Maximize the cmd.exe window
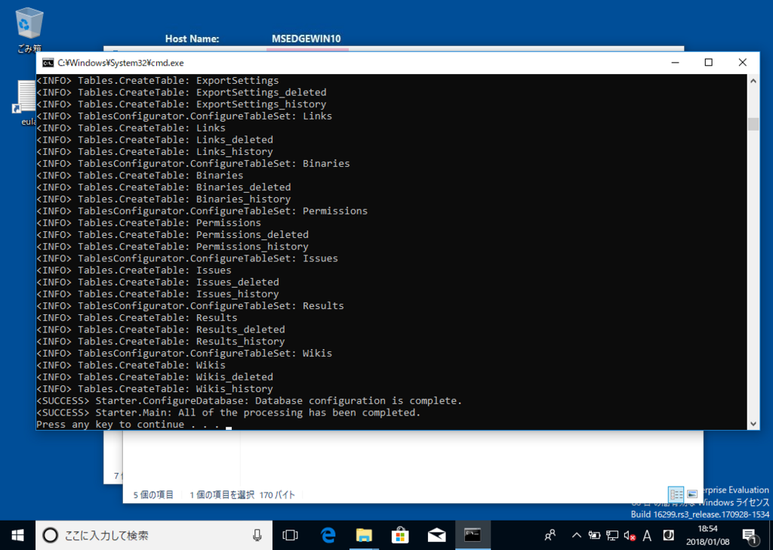The width and height of the screenshot is (773, 550). pyautogui.click(x=708, y=63)
